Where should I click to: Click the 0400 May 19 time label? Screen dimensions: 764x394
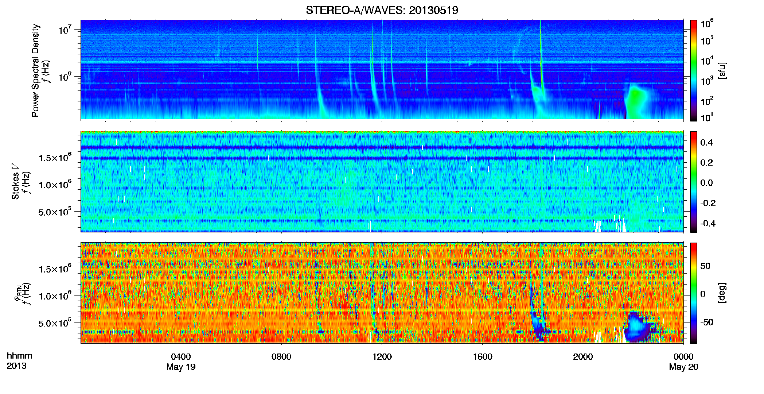181,362
